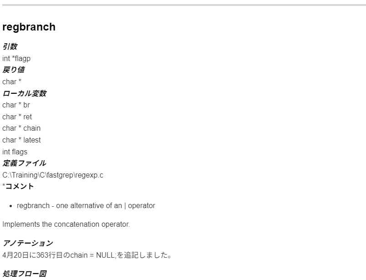The image size is (366, 280).
Task: Click the concatenation operator description text
Action: click(x=66, y=224)
